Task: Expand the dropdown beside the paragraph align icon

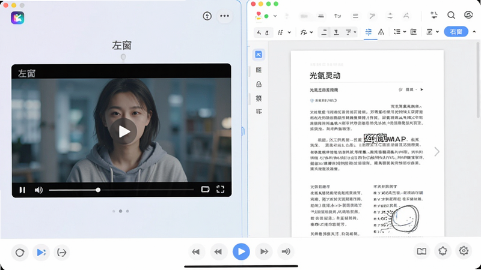Action: (x=355, y=32)
